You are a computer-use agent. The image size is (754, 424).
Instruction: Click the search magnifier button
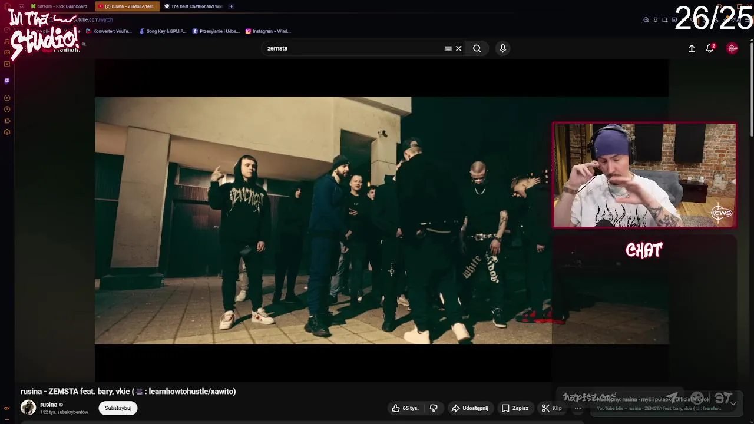pyautogui.click(x=477, y=48)
